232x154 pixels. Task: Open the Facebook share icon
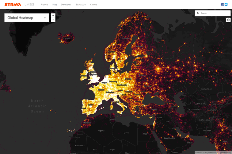(x=223, y=4)
